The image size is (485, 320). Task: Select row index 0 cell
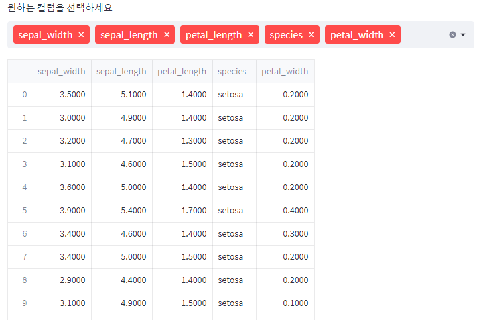21,95
